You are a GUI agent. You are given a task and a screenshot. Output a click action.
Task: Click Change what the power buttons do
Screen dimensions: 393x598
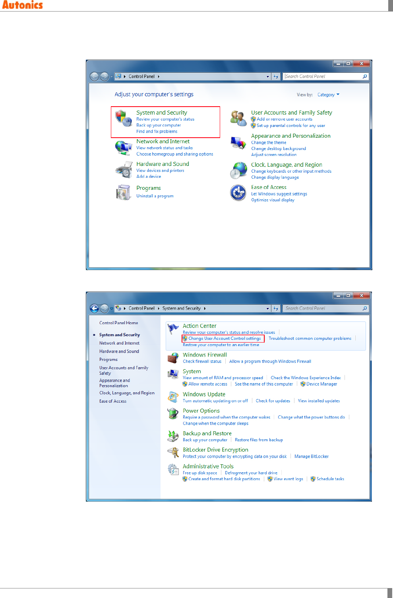pos(311,417)
